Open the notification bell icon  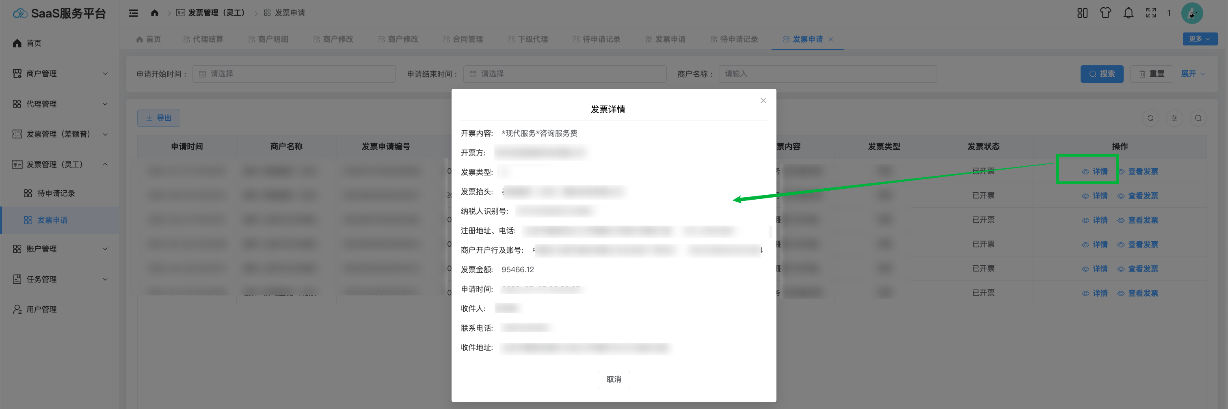(x=1128, y=13)
